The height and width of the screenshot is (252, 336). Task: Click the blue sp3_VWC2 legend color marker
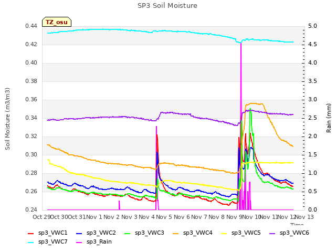click(x=79, y=234)
